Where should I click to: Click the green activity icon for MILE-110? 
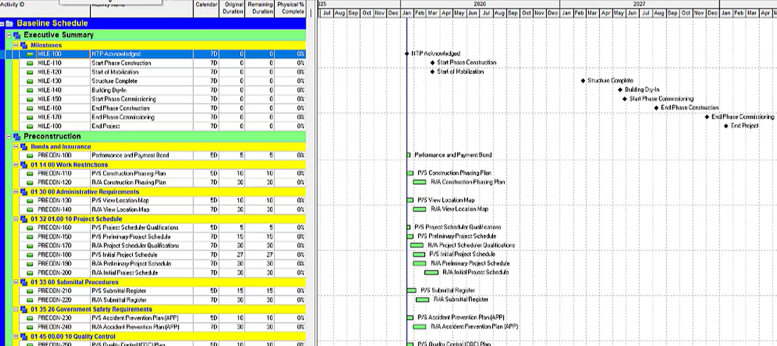[30, 63]
